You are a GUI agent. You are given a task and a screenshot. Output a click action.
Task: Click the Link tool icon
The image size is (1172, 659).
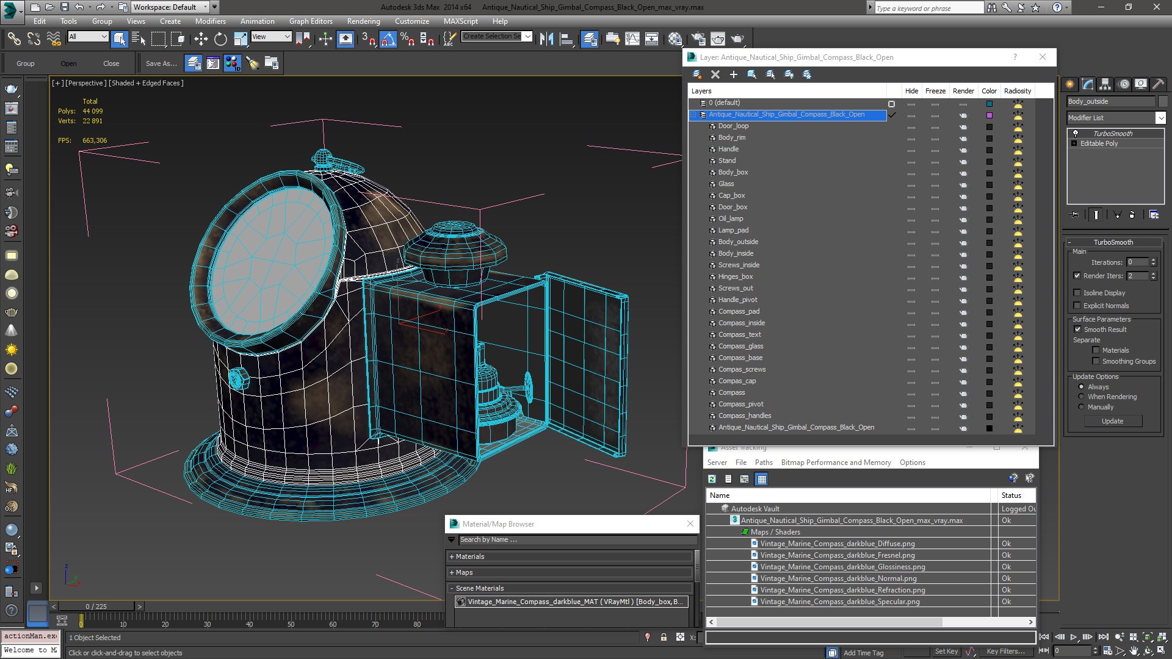(x=13, y=39)
